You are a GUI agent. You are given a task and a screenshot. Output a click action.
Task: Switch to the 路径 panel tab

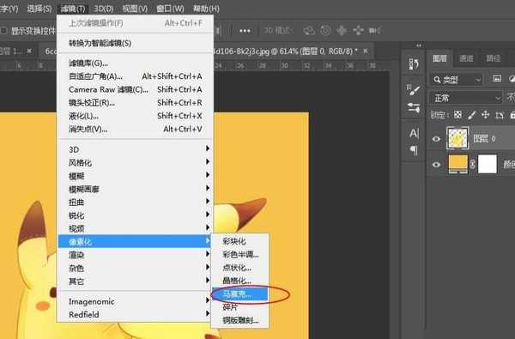493,58
